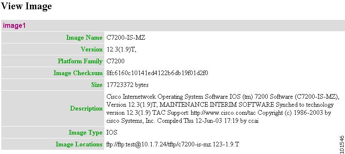The image size is (345, 154).
Task: Click the Image Checksum label
Action: click(x=78, y=73)
